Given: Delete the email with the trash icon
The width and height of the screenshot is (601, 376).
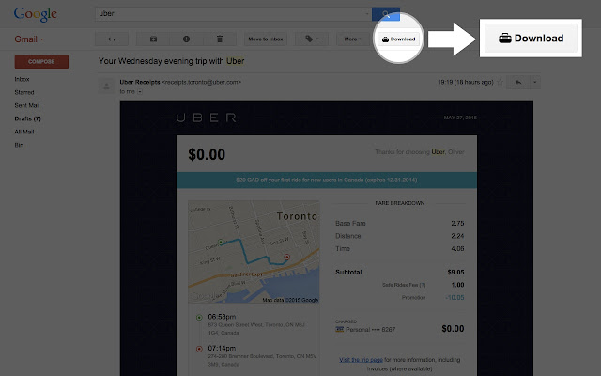Looking at the screenshot, I should click(220, 39).
